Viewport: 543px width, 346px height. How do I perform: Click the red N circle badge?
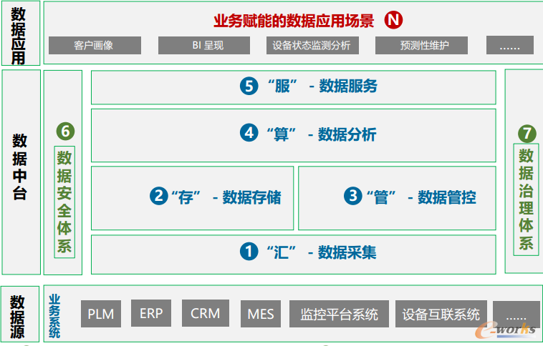393,20
